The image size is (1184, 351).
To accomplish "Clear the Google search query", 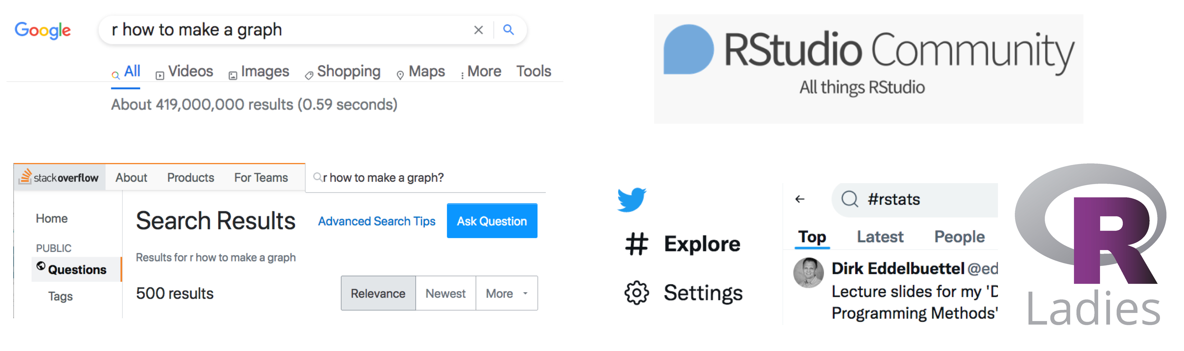I will (478, 30).
